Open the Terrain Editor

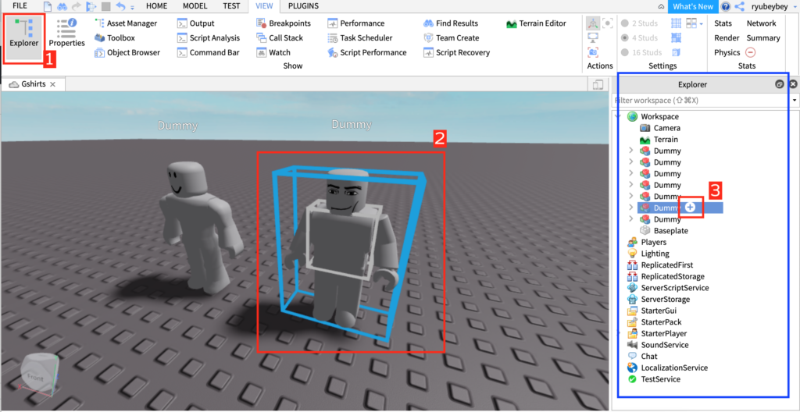point(536,23)
